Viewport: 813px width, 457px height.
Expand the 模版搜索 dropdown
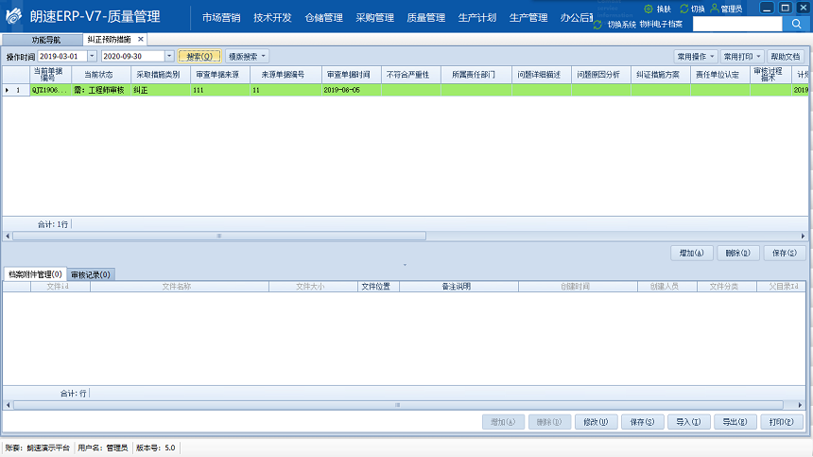click(247, 57)
